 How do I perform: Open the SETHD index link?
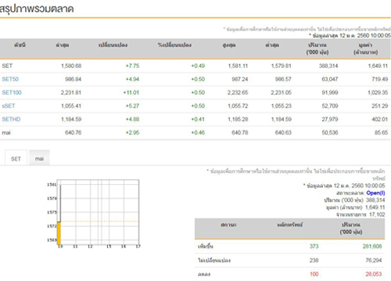point(11,119)
